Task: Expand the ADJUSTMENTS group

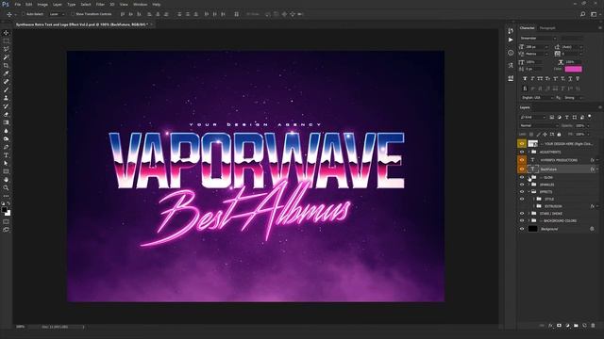Action: point(528,153)
